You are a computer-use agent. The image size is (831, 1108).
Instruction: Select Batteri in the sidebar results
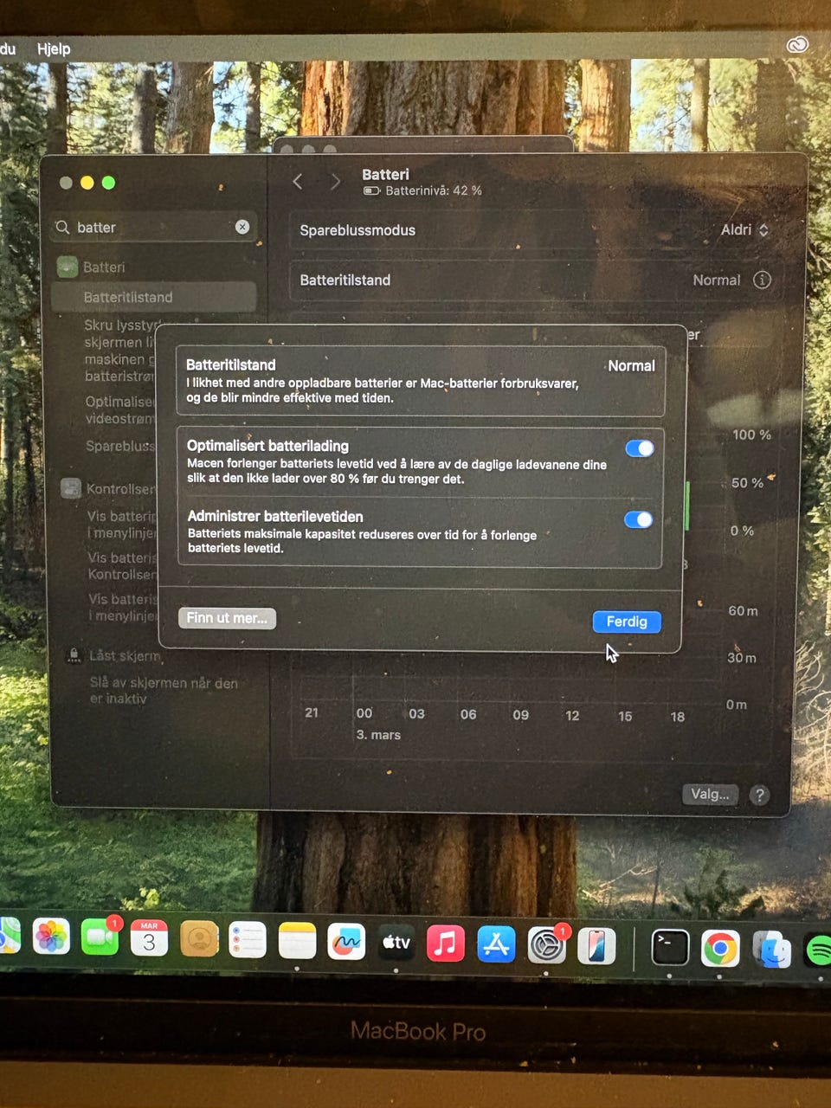[104, 267]
